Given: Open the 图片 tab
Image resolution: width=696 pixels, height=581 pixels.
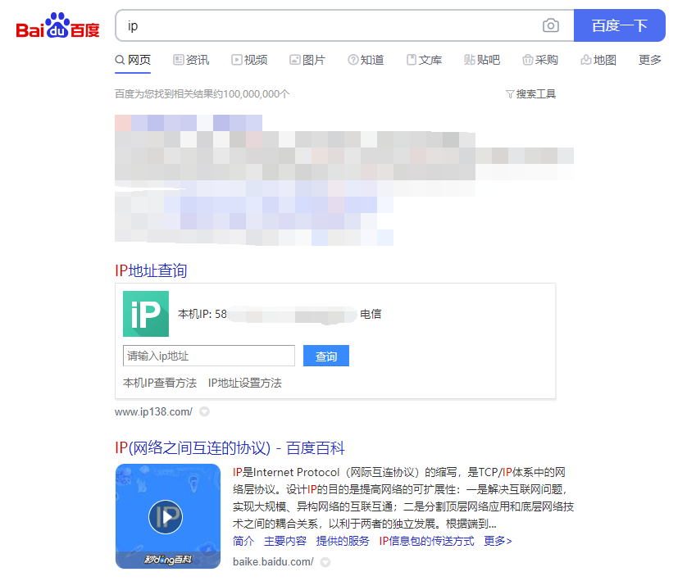Looking at the screenshot, I should pyautogui.click(x=307, y=60).
